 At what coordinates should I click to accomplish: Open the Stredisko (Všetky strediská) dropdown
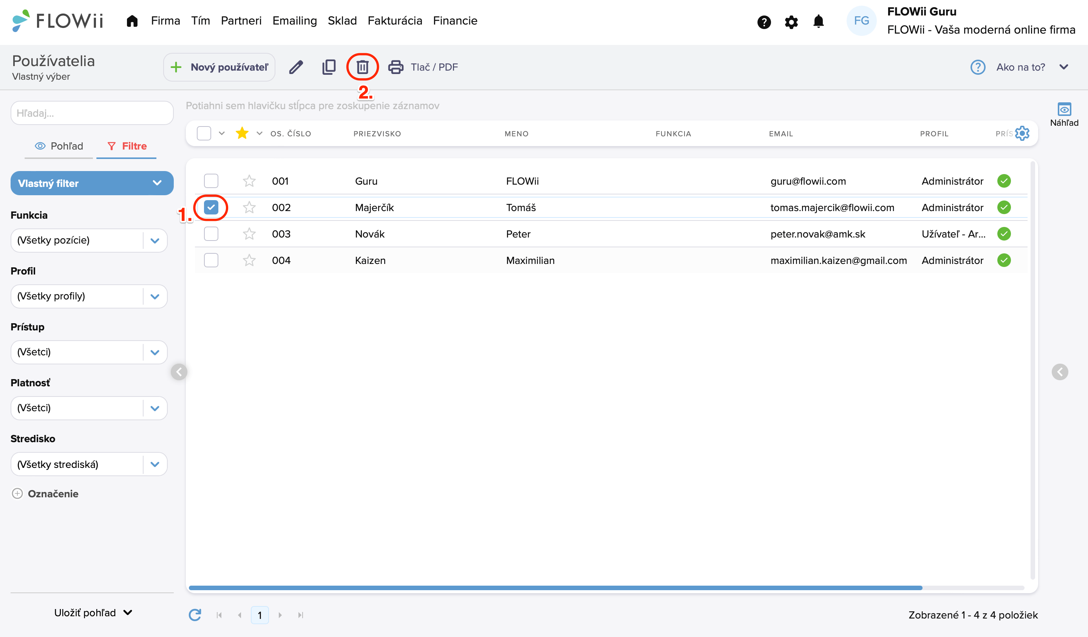89,464
